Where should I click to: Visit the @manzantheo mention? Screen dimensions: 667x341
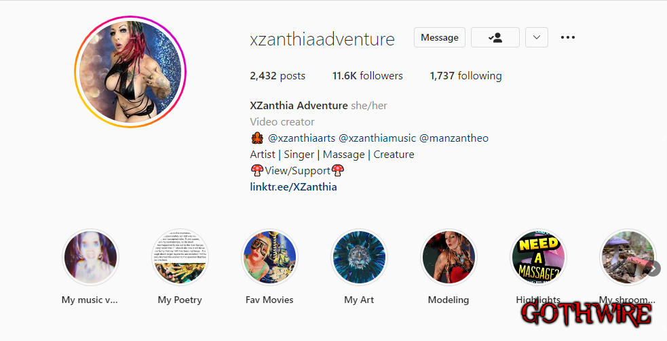pos(454,138)
